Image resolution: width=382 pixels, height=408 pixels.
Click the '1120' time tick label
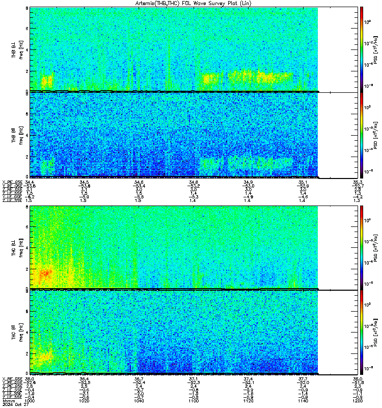pyautogui.click(x=248, y=401)
